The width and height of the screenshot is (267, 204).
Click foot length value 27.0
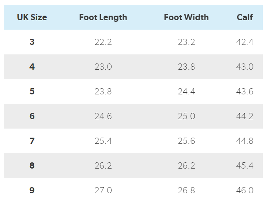pos(103,190)
